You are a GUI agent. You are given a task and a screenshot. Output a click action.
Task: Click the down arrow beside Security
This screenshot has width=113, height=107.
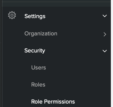[x=105, y=51]
